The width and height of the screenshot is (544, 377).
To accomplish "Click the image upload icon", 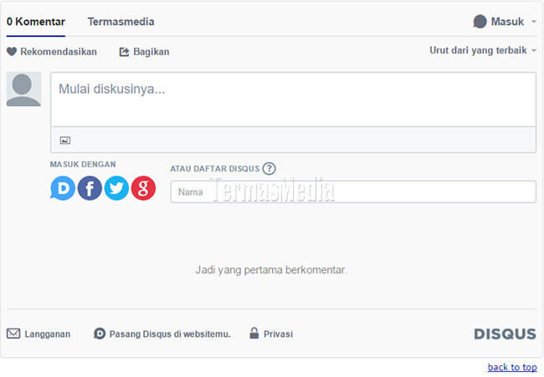I will (65, 140).
